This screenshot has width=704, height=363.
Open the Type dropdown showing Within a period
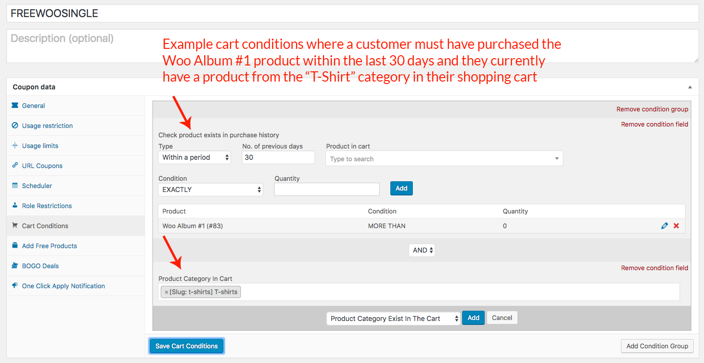click(x=194, y=157)
